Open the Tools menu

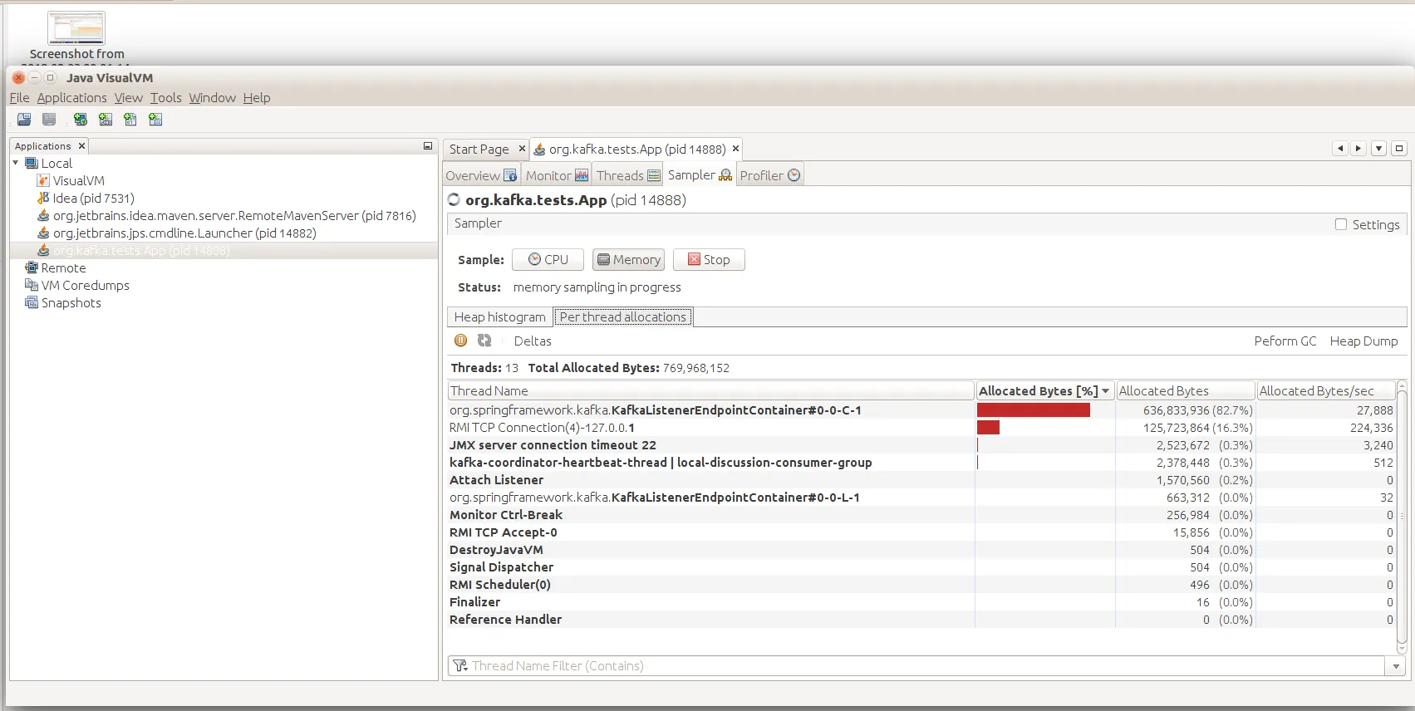(x=166, y=98)
